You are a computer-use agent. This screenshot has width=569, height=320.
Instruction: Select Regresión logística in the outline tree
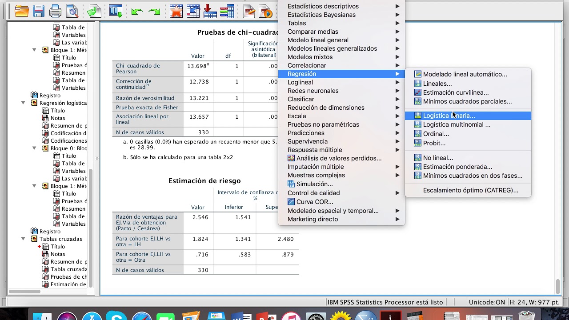pyautogui.click(x=63, y=103)
